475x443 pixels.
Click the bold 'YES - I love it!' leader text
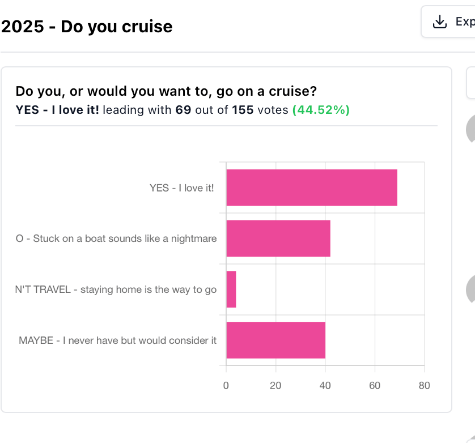[57, 110]
